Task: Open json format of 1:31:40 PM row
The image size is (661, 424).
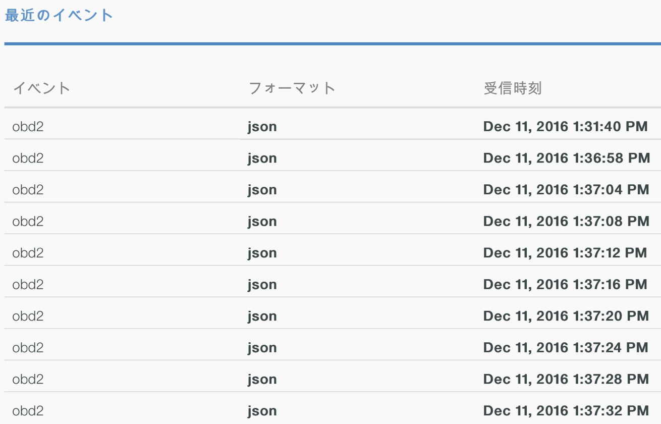Action: point(262,127)
